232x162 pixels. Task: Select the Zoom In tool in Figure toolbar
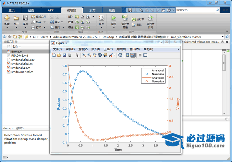pyautogui.click(x=84, y=55)
